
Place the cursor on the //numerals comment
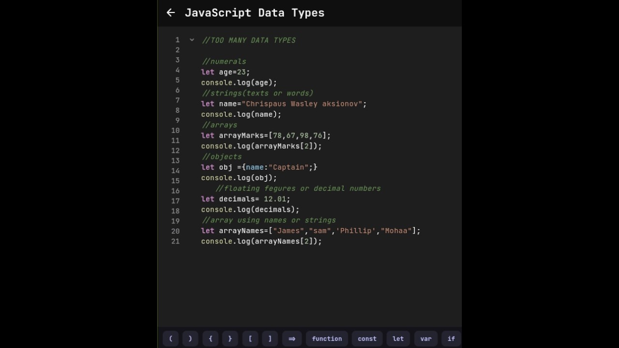click(x=224, y=61)
